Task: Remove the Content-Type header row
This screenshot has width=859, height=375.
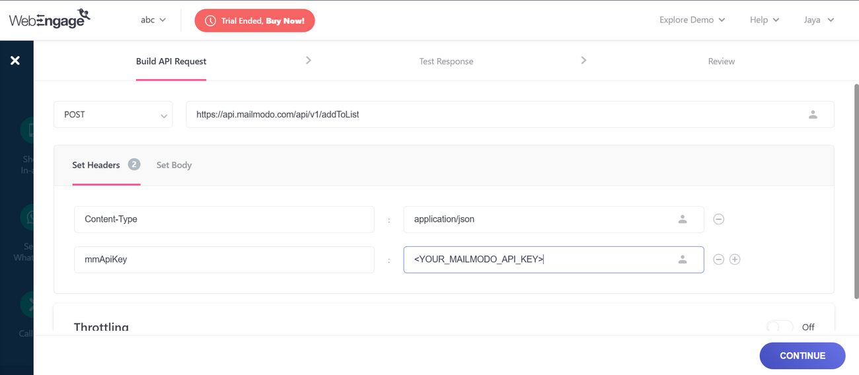Action: click(719, 219)
